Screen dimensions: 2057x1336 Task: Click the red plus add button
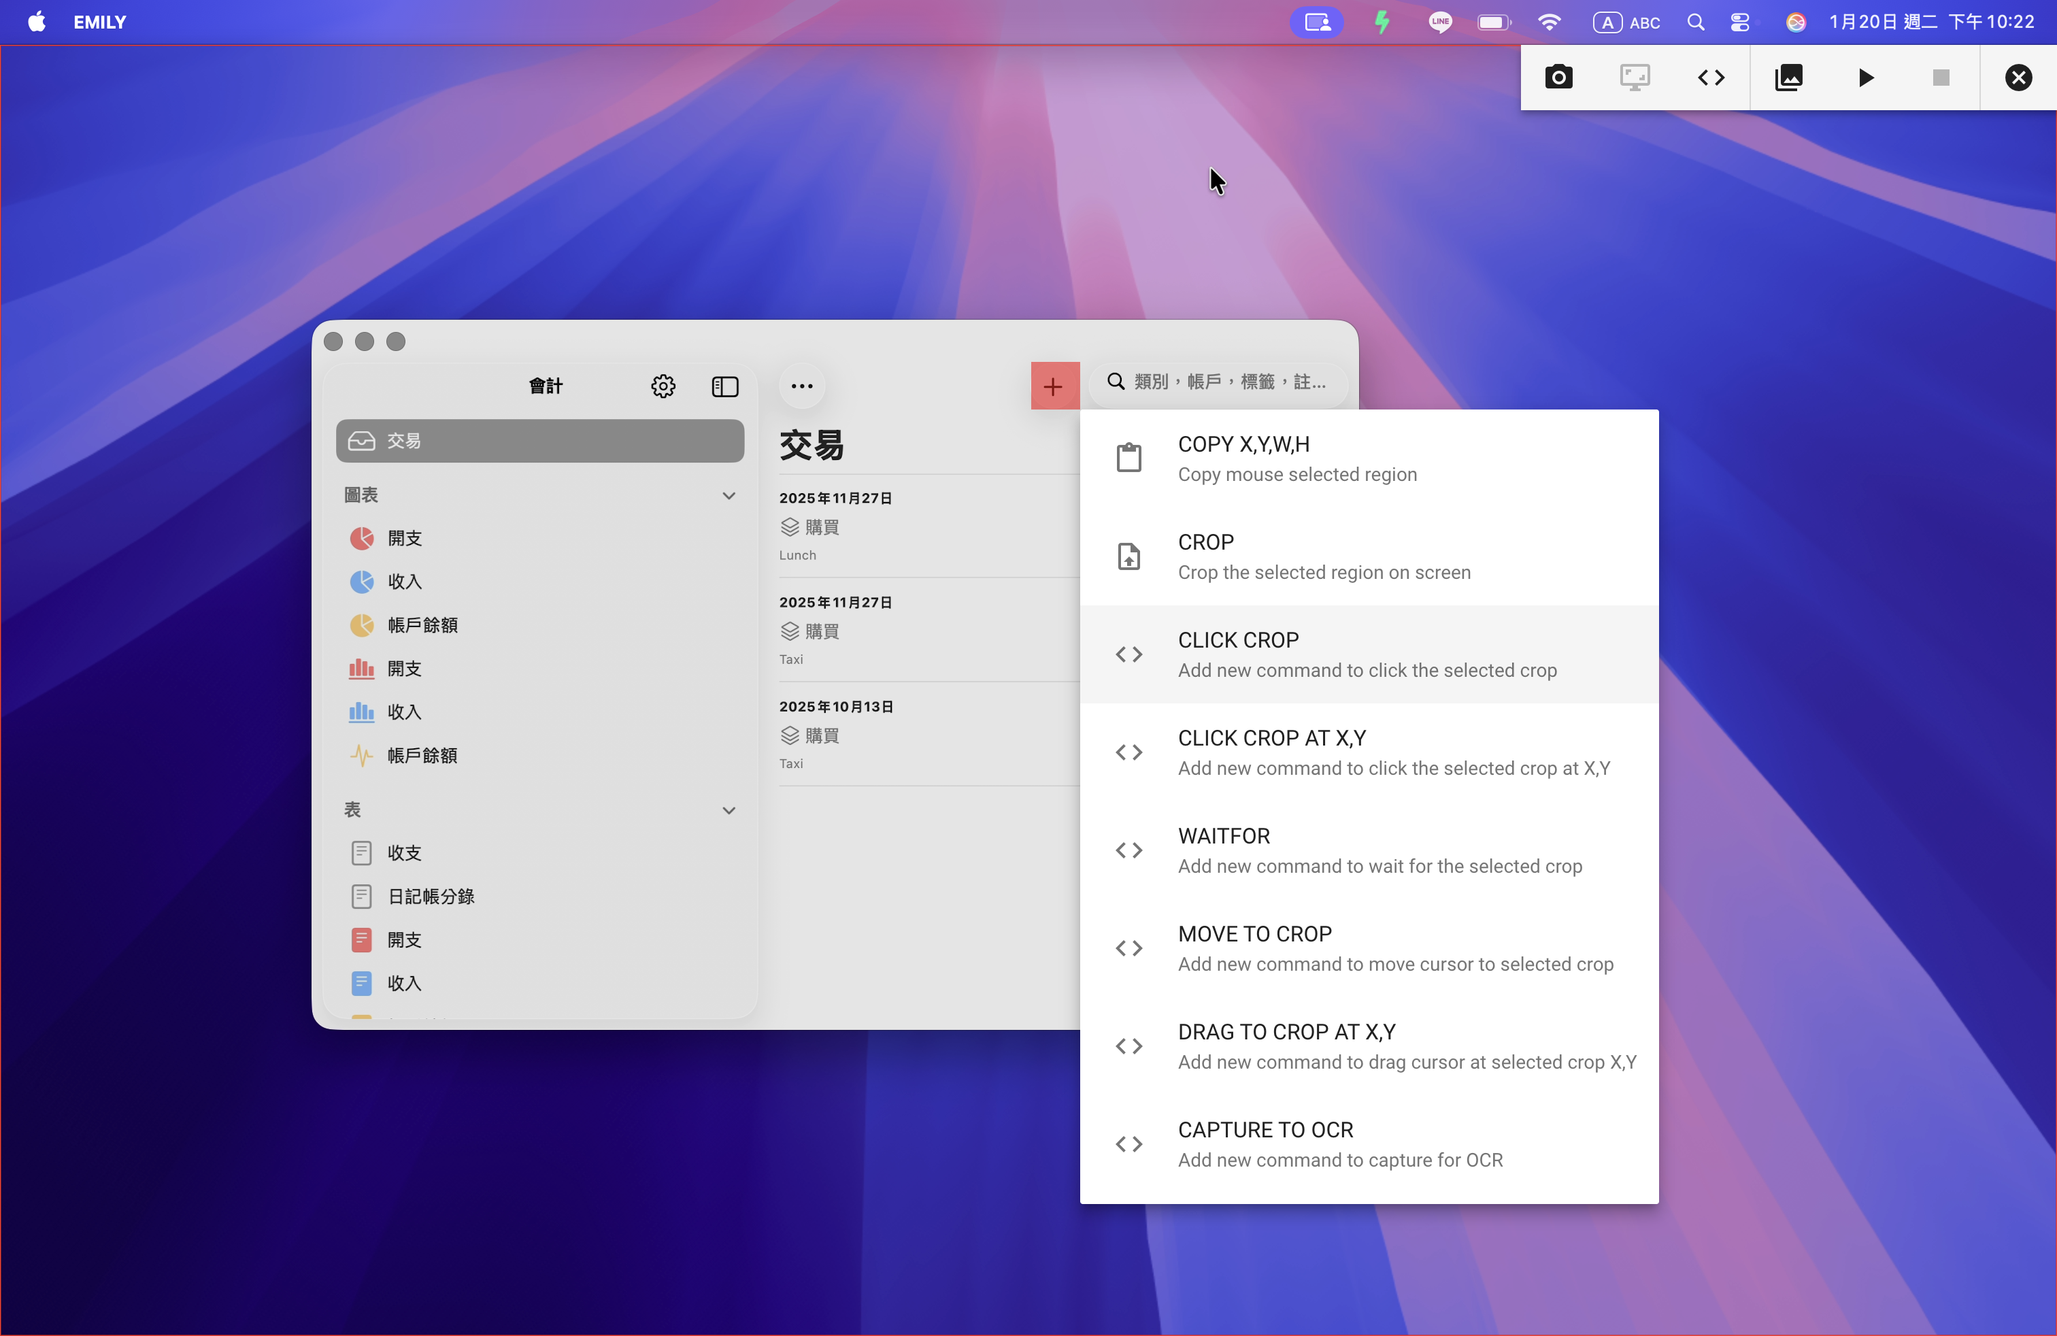point(1054,386)
